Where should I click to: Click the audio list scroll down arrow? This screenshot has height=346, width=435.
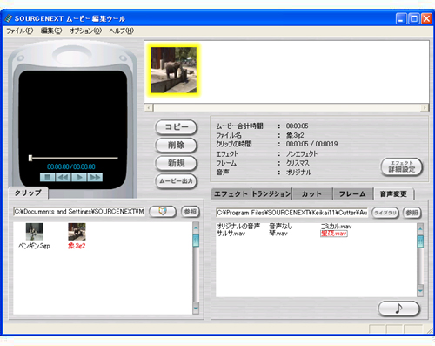420,291
